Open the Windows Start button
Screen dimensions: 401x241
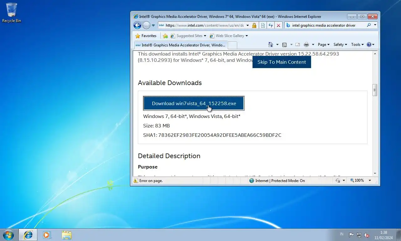pyautogui.click(x=8, y=234)
